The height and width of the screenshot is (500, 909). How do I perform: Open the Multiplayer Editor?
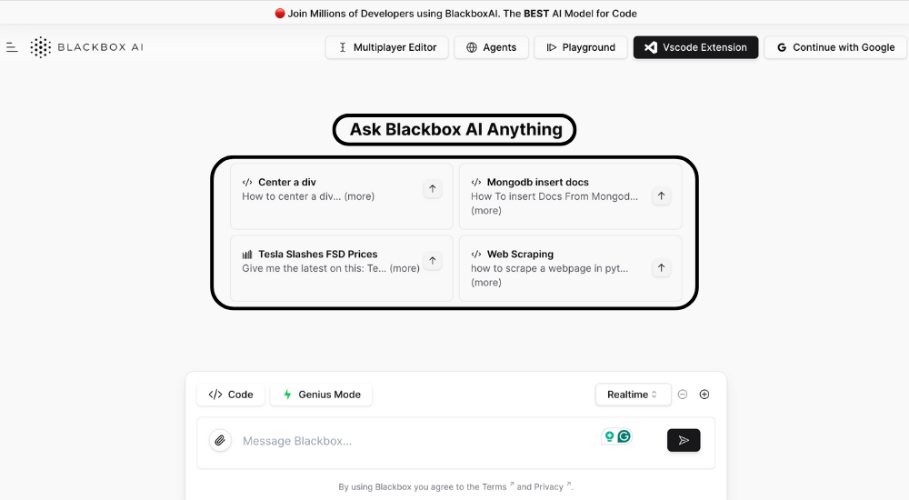(386, 47)
